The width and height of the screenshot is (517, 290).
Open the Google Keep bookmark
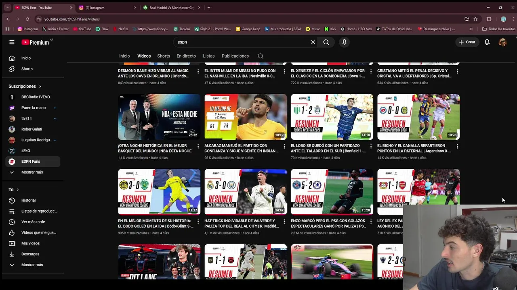point(248,29)
